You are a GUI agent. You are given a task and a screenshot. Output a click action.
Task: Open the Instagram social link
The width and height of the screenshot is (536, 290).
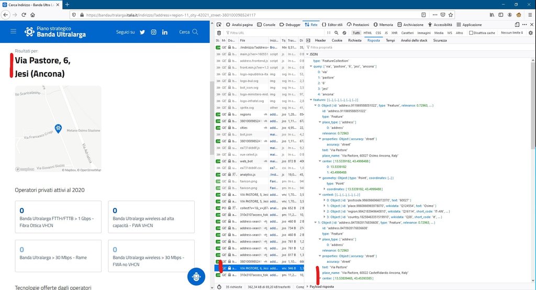point(153,32)
